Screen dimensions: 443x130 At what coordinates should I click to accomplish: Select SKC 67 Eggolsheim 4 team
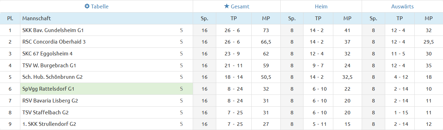[x=47, y=54]
